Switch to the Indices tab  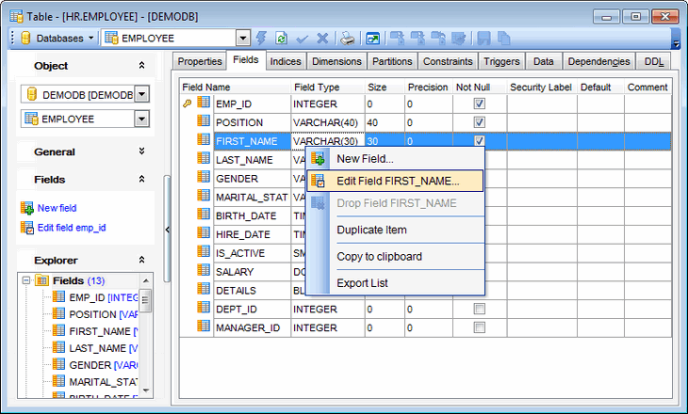(286, 61)
